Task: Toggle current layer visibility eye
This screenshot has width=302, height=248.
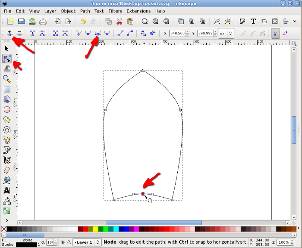Action: point(63,242)
